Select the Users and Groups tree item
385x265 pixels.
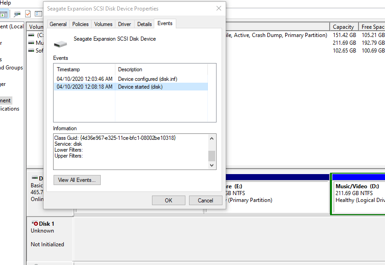coord(11,68)
